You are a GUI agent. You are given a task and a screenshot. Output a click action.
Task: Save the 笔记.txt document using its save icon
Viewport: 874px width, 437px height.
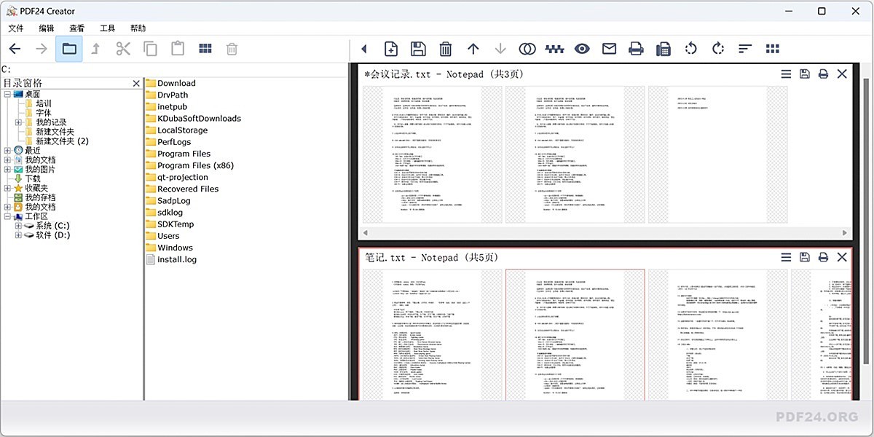point(804,257)
